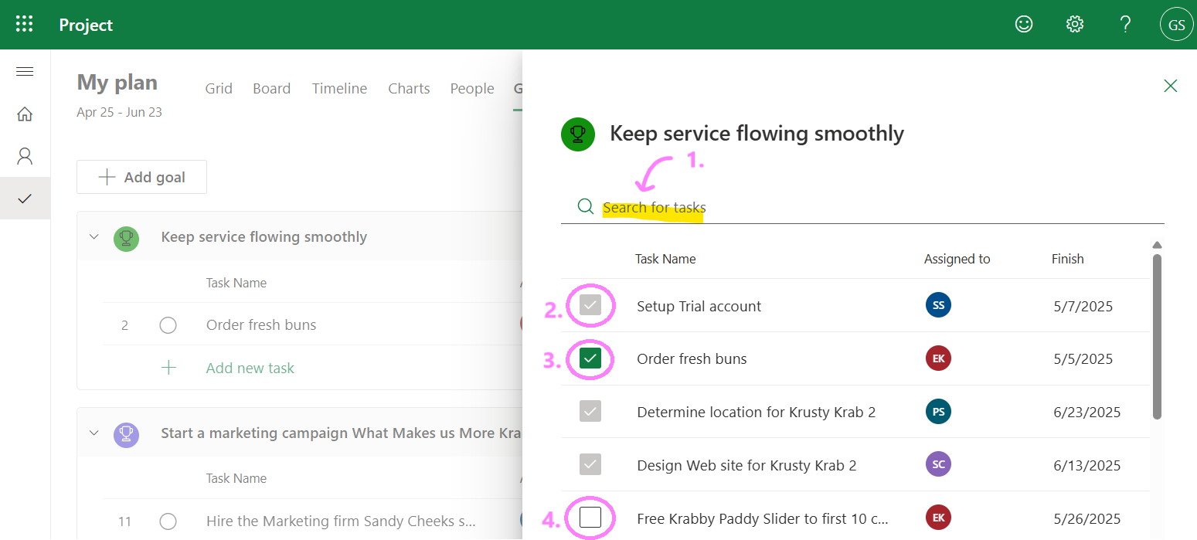
Task: Click the Free Krabby Paddy Slider task name
Action: click(x=763, y=518)
